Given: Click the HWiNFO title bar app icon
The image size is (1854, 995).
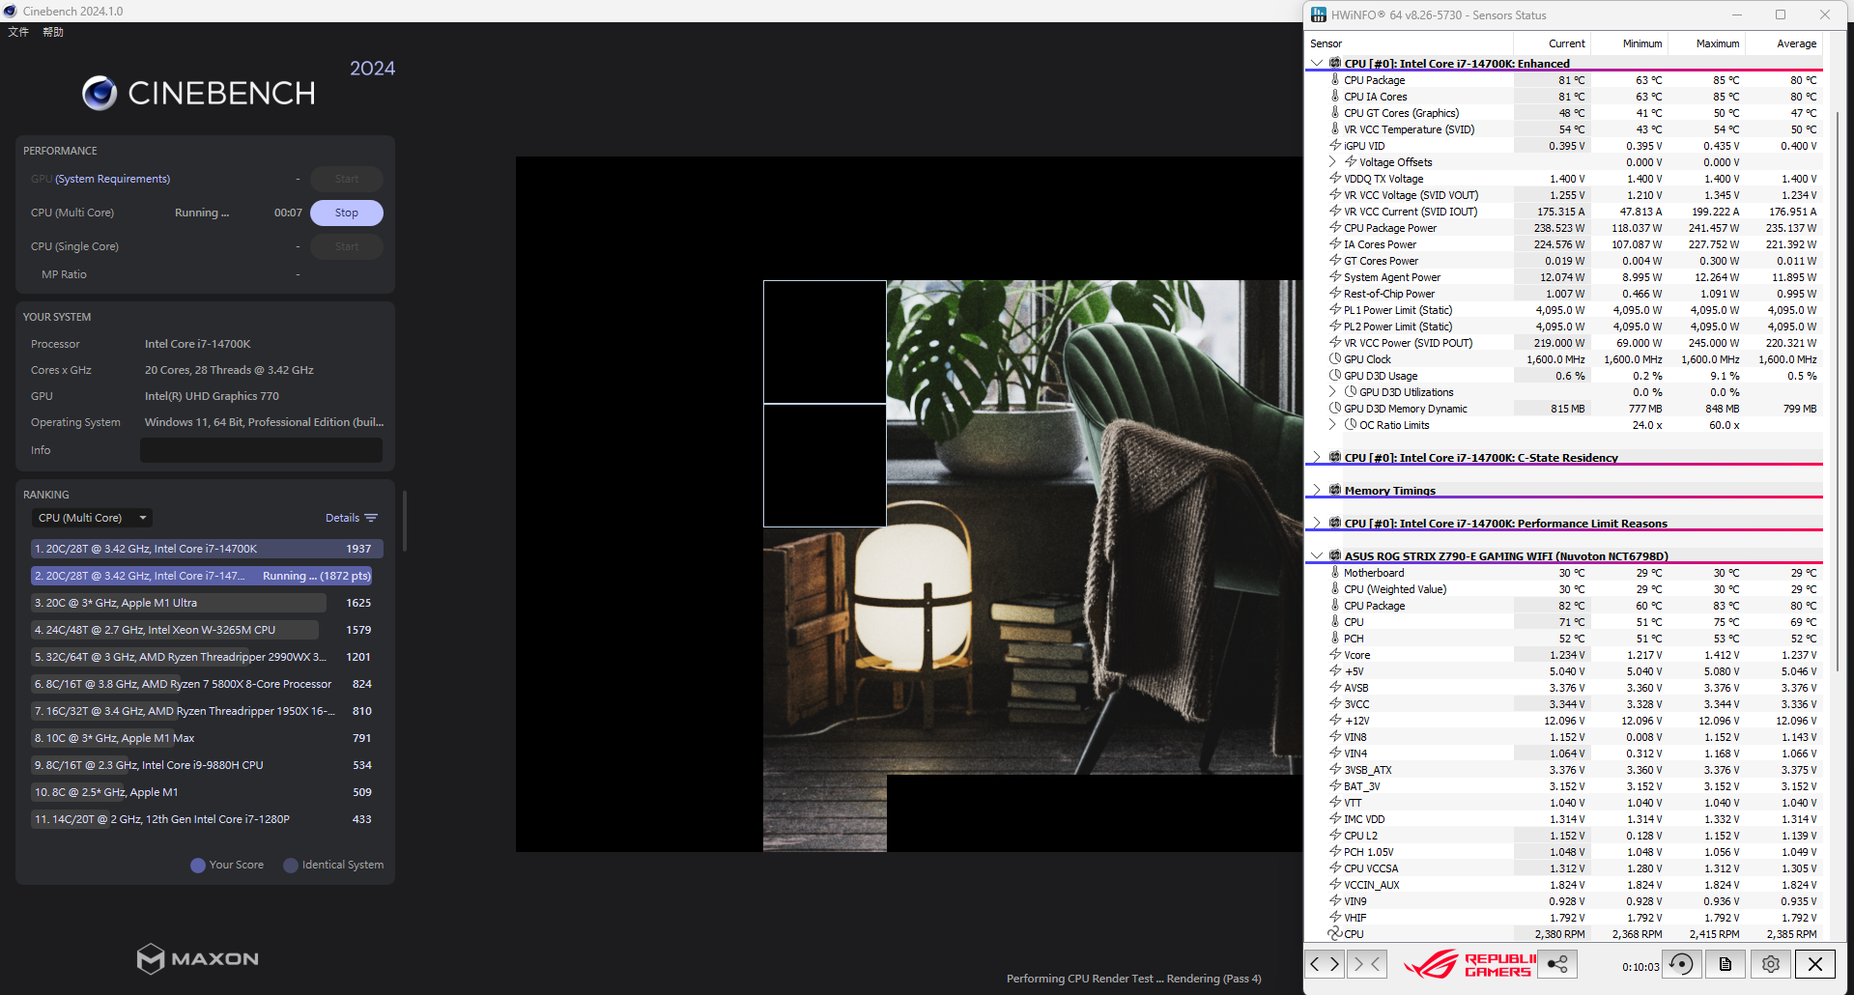Looking at the screenshot, I should pyautogui.click(x=1319, y=14).
